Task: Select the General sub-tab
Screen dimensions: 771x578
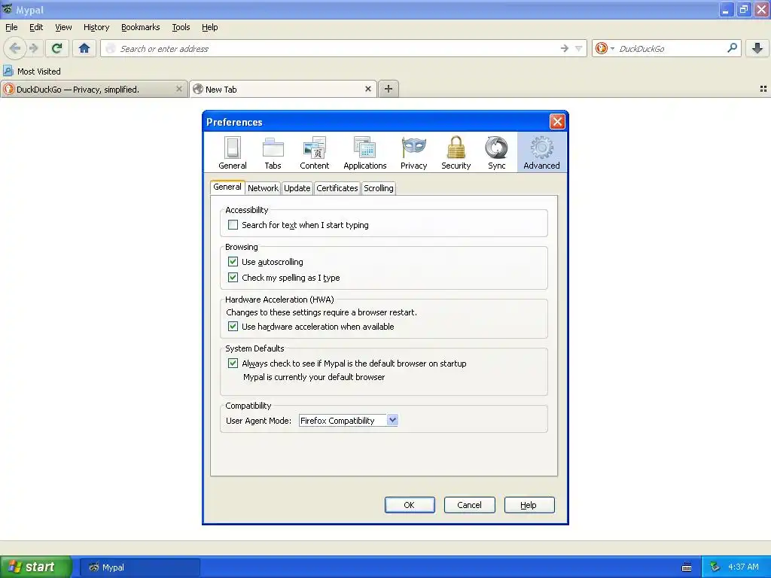Action: (227, 187)
